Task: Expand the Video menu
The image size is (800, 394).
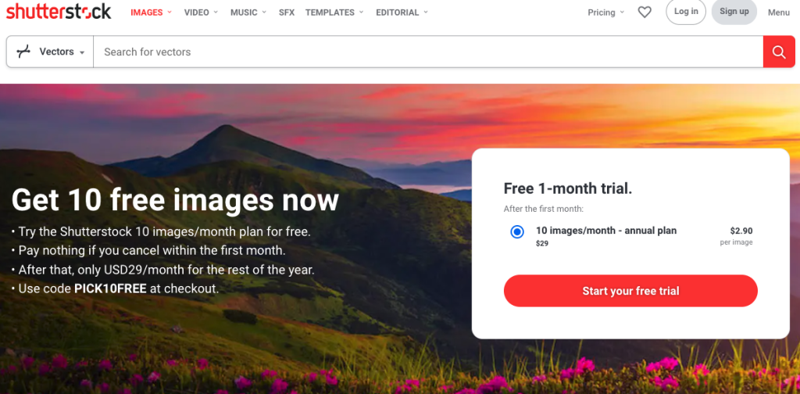Action: [201, 13]
